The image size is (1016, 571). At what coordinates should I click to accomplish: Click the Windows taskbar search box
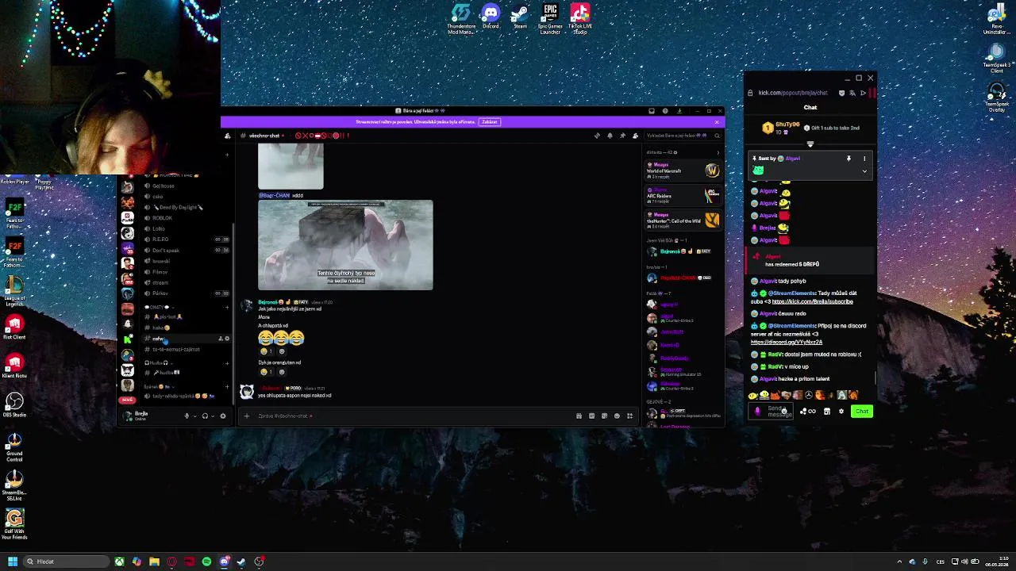click(67, 561)
